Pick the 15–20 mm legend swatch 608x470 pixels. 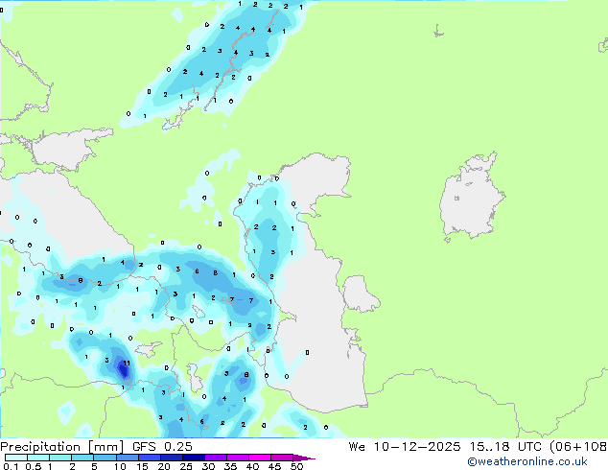point(150,458)
